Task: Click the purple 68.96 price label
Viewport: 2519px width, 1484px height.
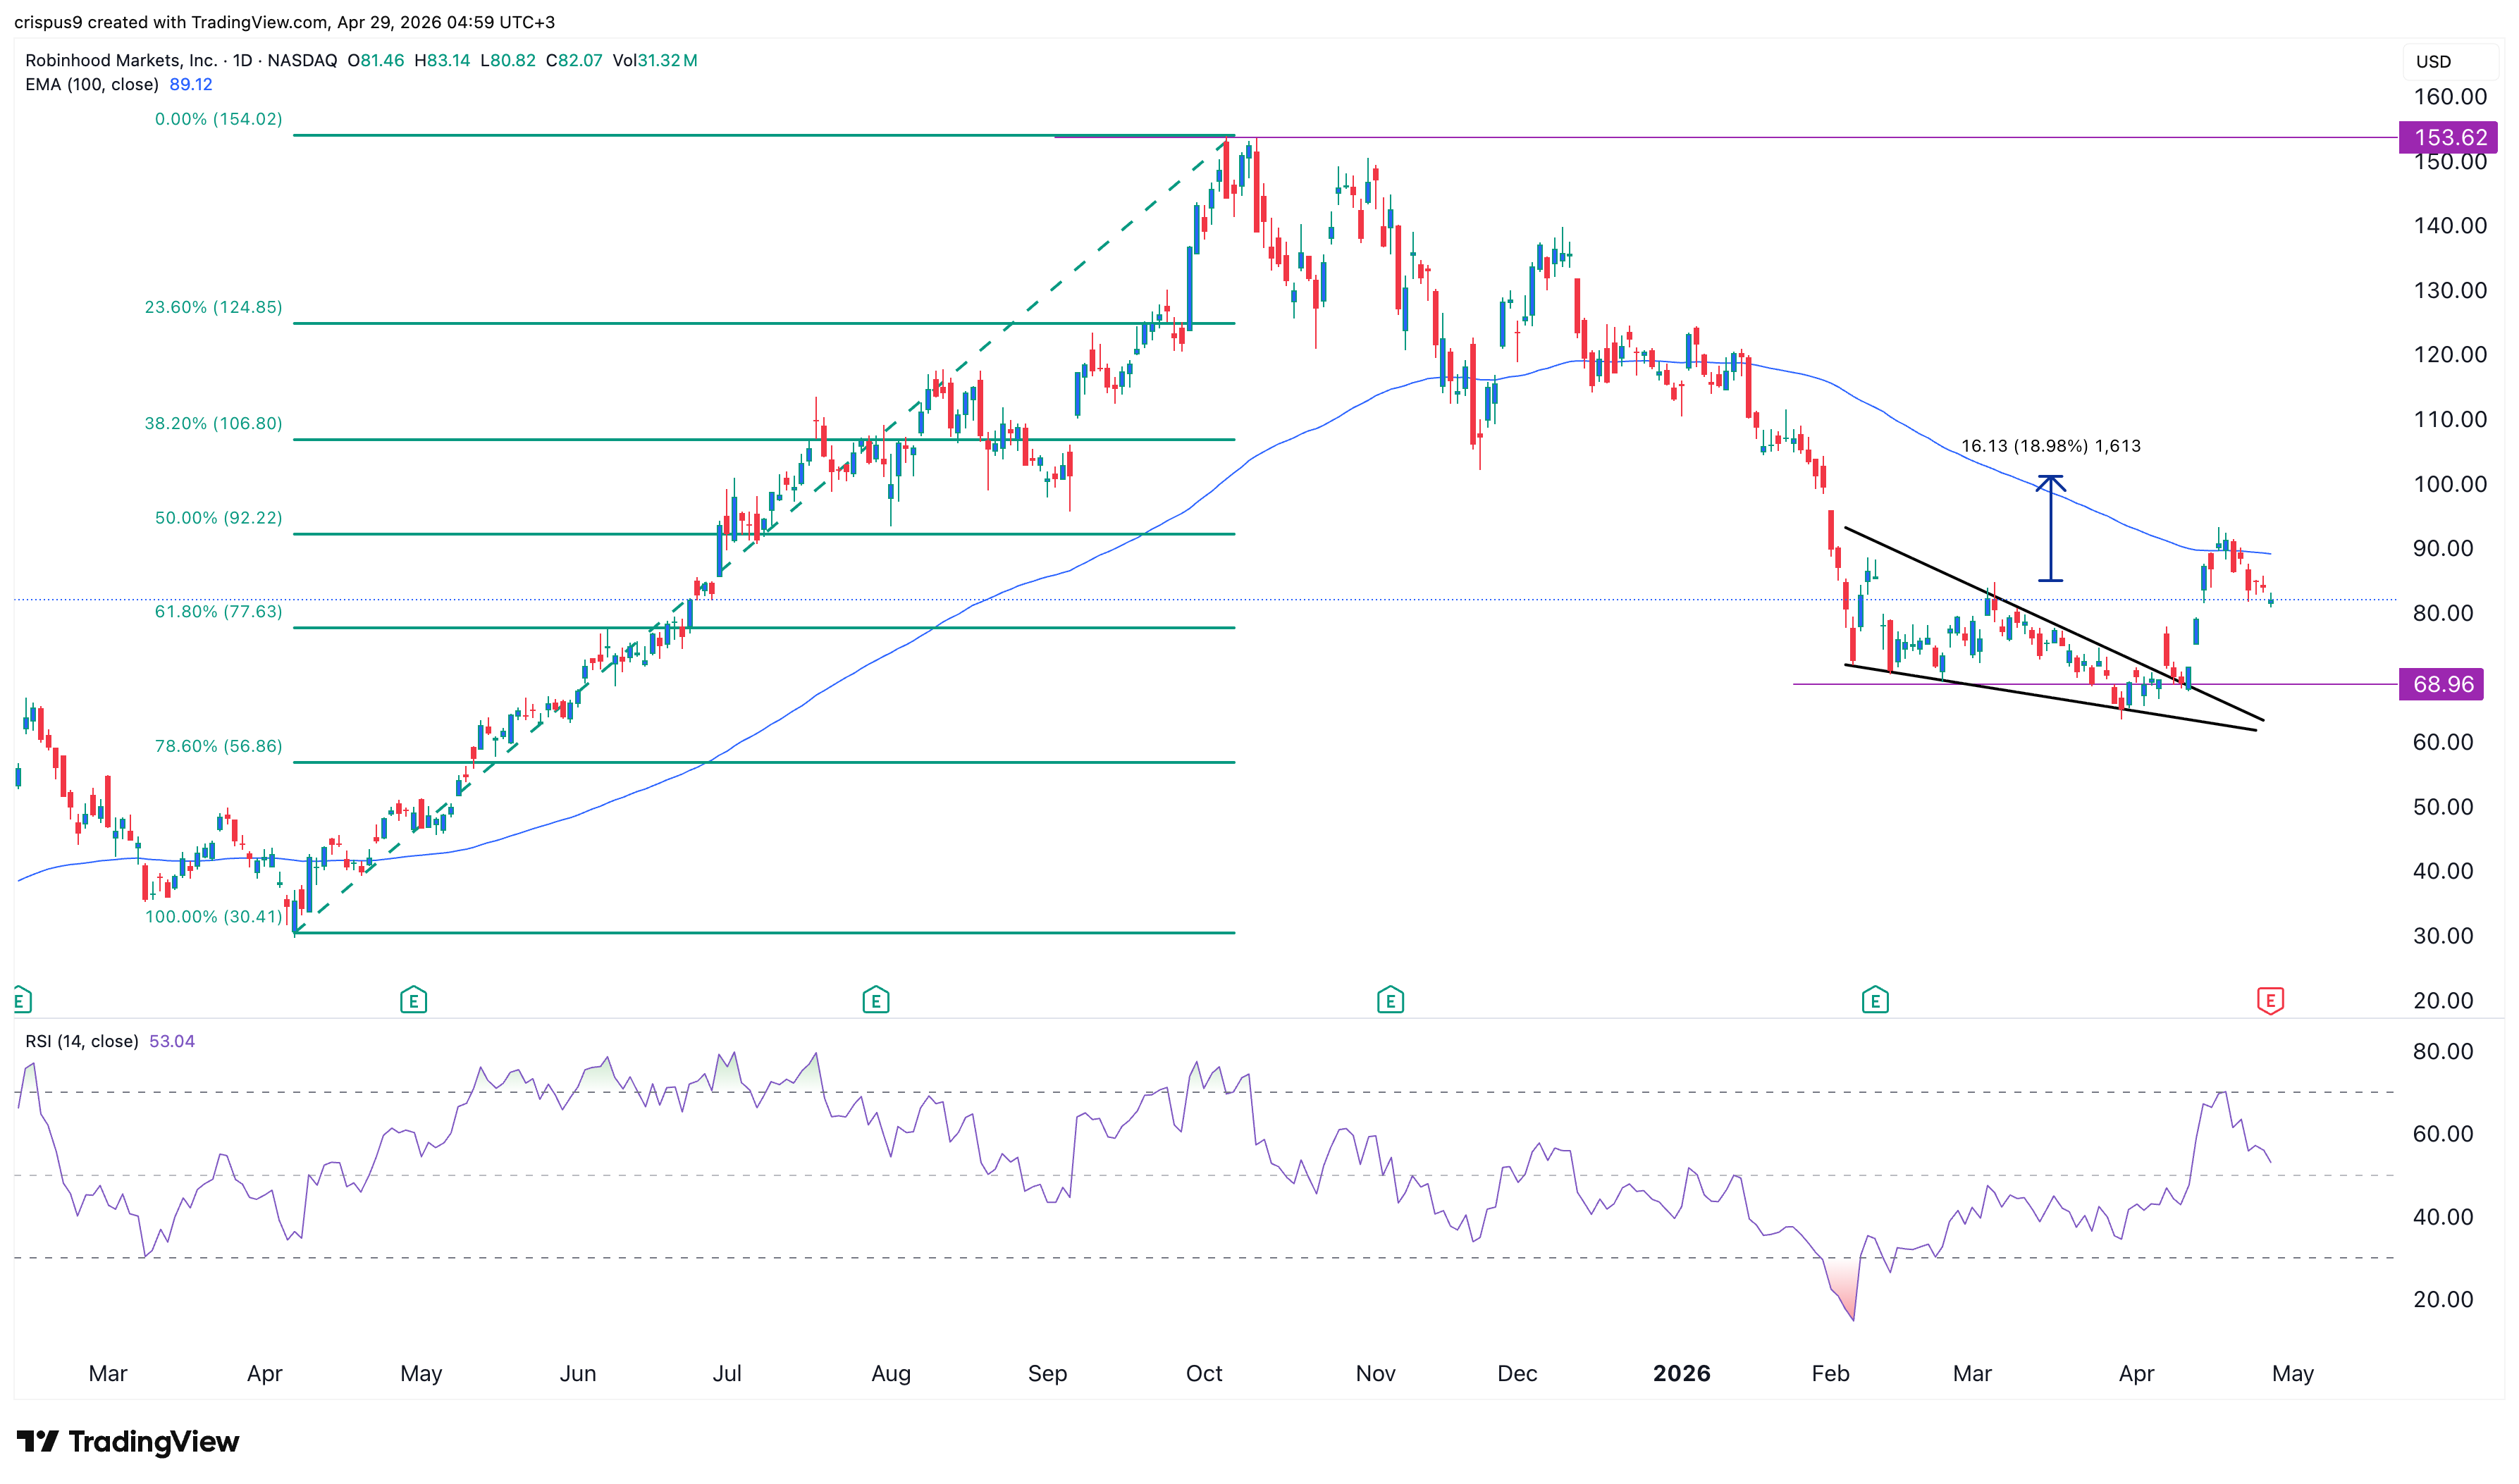Action: [x=2442, y=684]
